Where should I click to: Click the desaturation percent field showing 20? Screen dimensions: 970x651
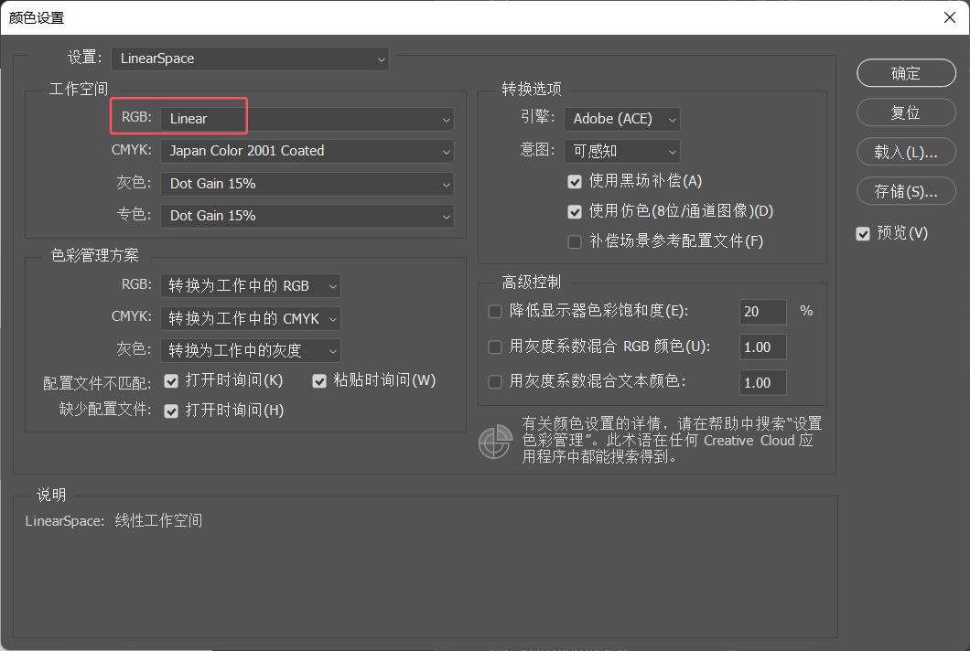763,312
